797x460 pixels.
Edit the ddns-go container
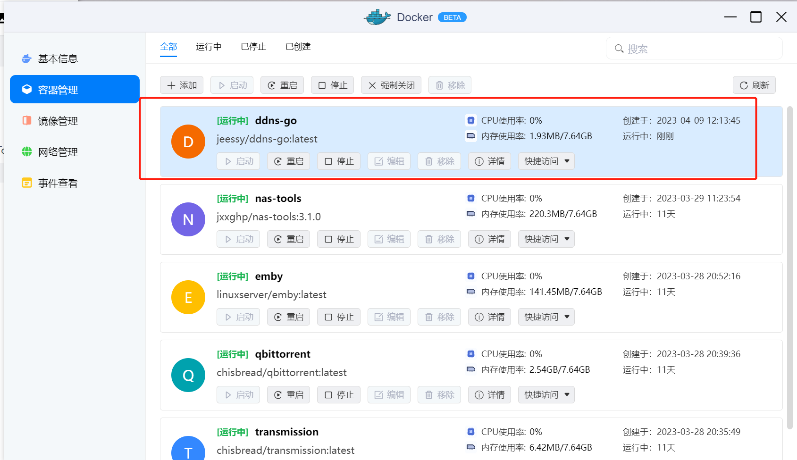click(x=389, y=161)
